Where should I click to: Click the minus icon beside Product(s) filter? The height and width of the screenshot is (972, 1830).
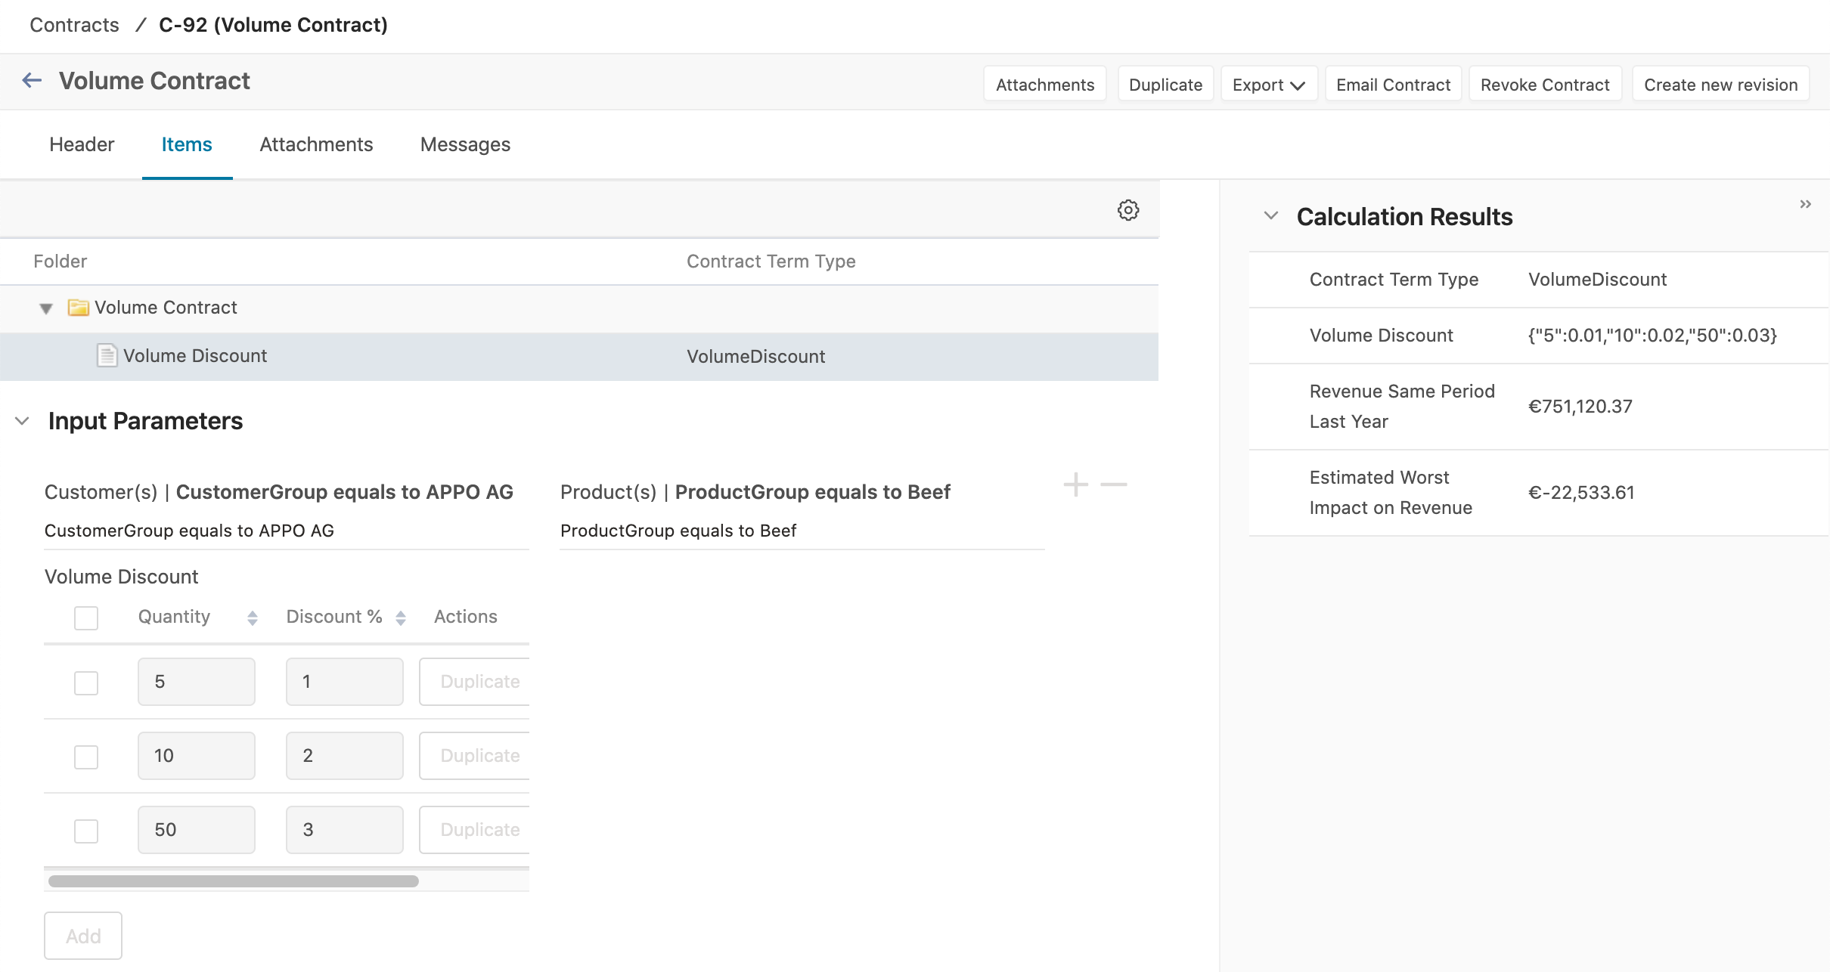coord(1113,484)
